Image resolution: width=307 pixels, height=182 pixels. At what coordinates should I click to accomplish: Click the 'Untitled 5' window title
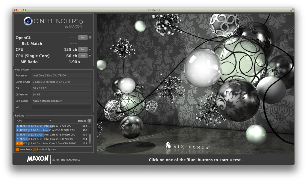point(153,10)
